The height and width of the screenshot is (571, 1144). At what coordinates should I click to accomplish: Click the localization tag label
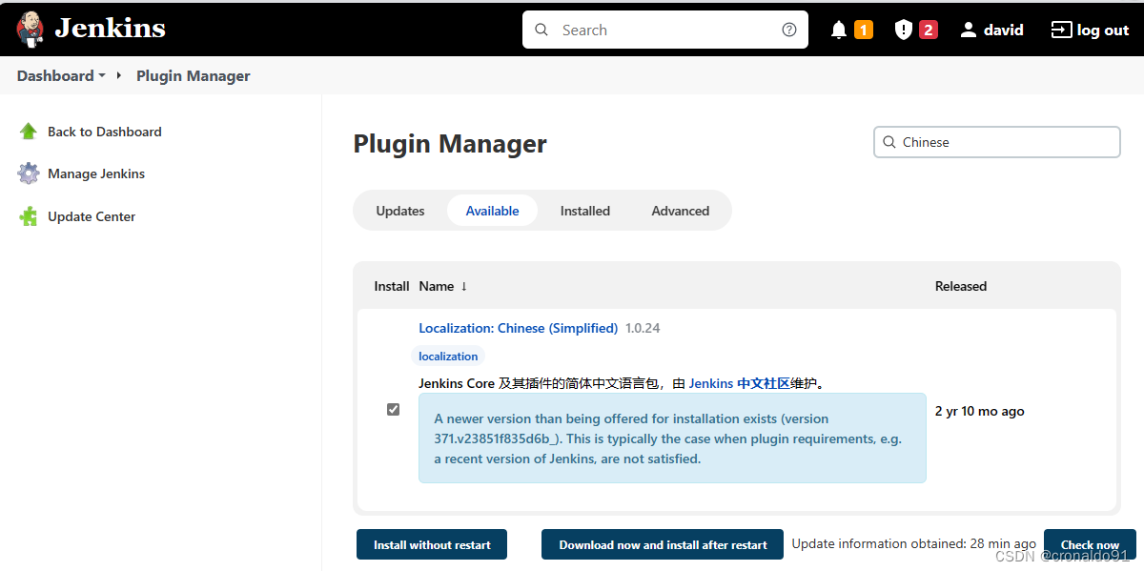[448, 356]
